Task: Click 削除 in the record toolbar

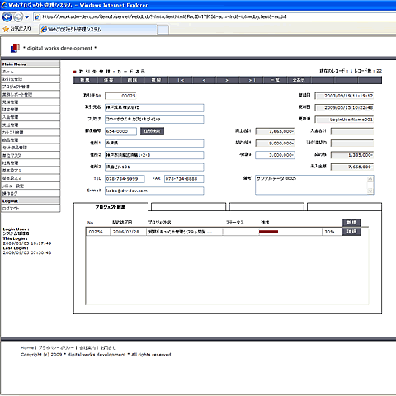Action: (133, 80)
